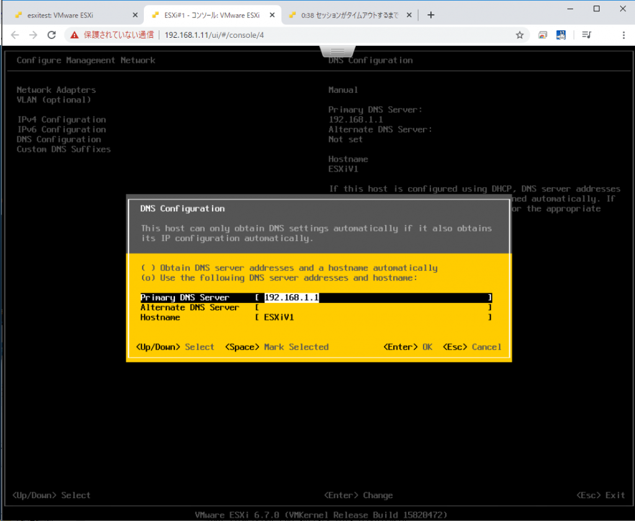Click <Enter> OK in the DNS dialog
This screenshot has width=635, height=521.
[408, 347]
